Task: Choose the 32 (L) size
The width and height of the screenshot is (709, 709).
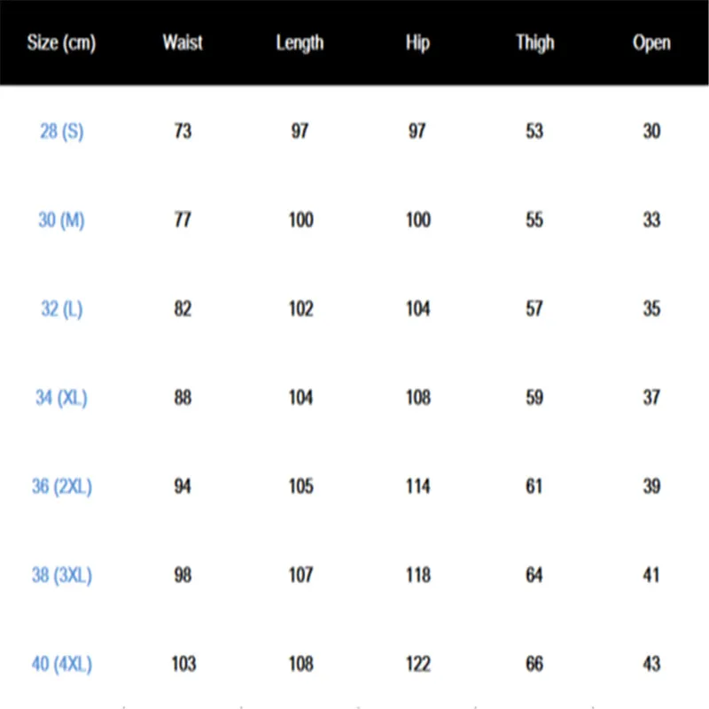Action: (x=61, y=309)
